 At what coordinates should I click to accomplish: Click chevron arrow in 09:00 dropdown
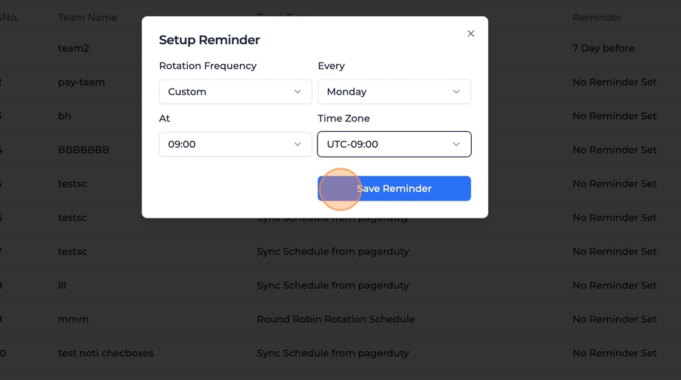[297, 144]
